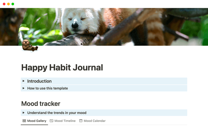Expand the Introduction toggle arrow
208x130 pixels.
point(23,81)
